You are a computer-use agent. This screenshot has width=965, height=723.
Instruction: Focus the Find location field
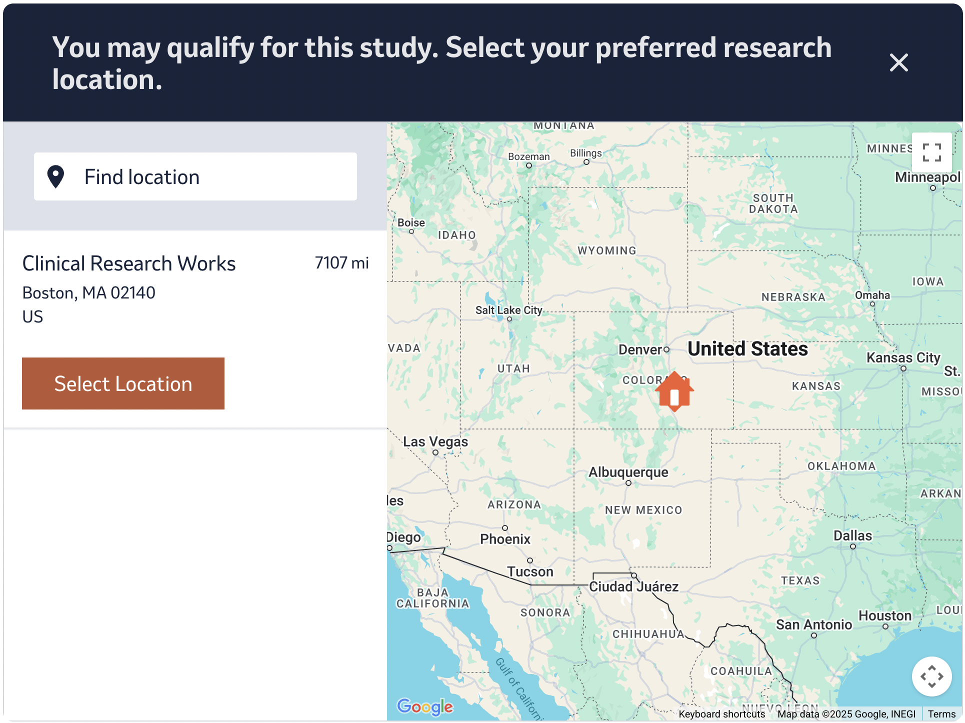point(195,176)
